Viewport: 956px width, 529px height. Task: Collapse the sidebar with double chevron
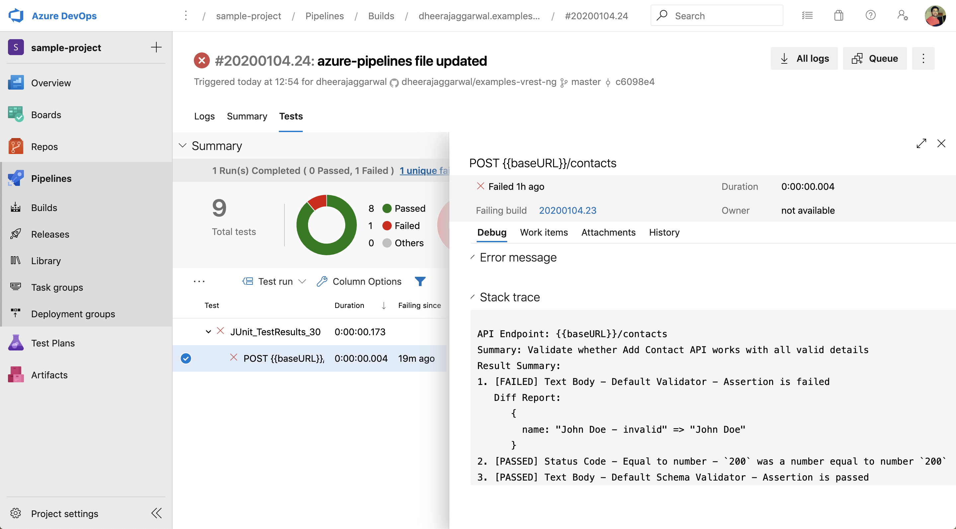[x=156, y=513]
